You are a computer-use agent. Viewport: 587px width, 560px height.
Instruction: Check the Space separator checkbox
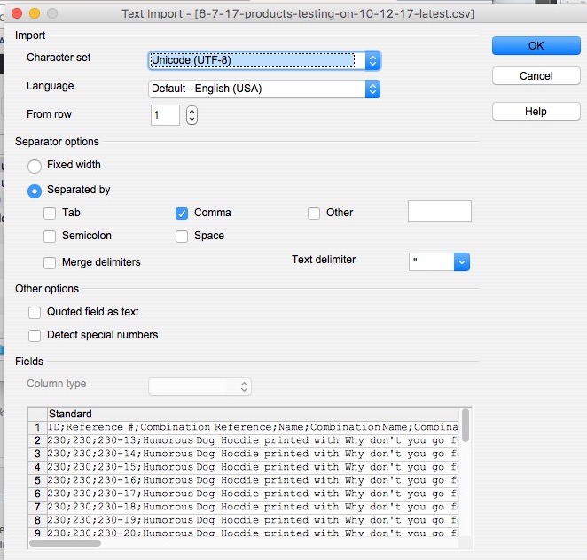(182, 237)
